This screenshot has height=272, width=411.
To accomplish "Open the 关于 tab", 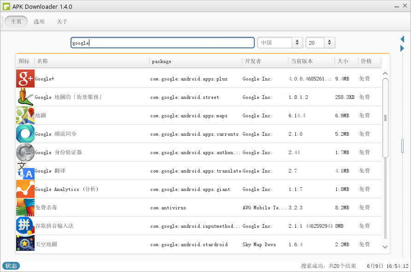I will coord(62,22).
